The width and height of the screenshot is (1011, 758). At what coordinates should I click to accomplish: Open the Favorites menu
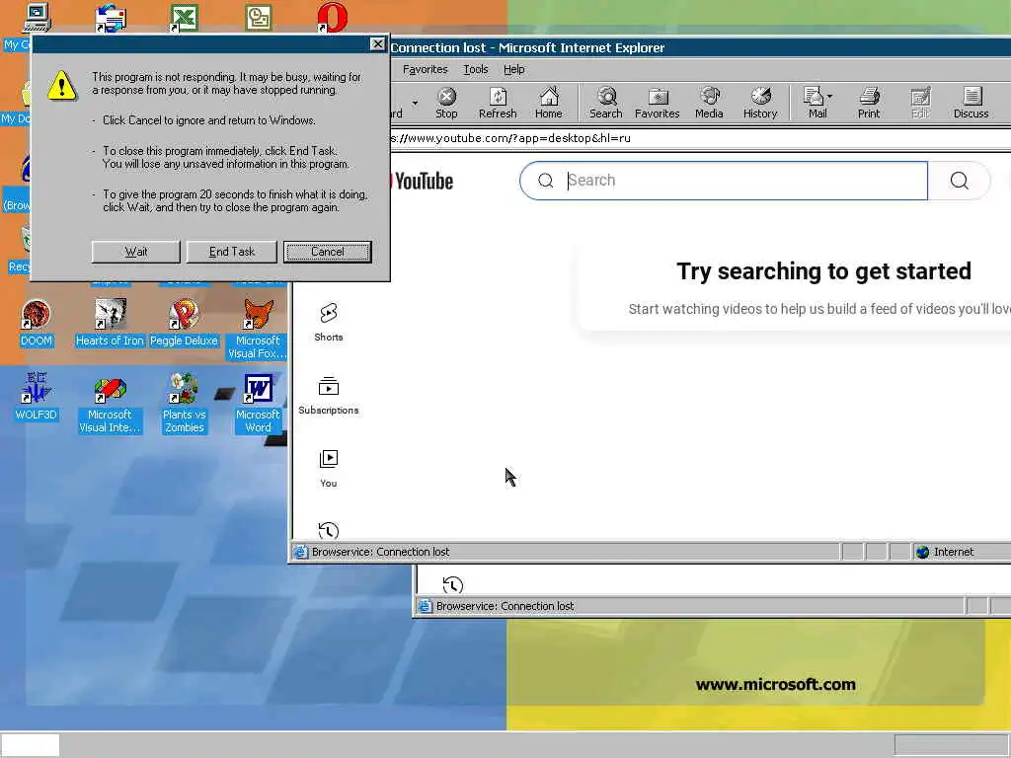pyautogui.click(x=425, y=69)
